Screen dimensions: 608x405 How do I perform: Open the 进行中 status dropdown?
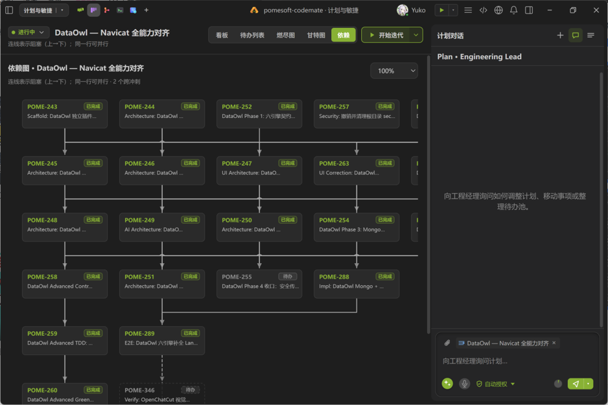(28, 32)
